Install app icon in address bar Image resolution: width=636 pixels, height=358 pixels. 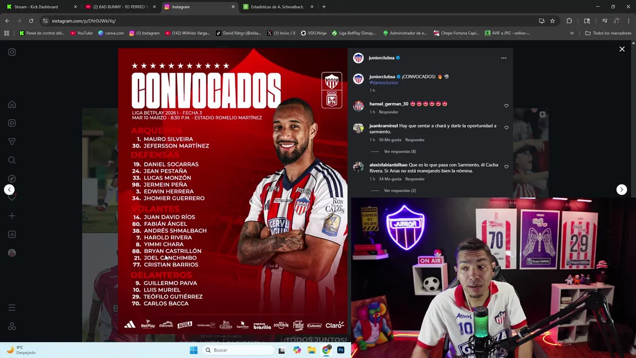pyautogui.click(x=542, y=21)
